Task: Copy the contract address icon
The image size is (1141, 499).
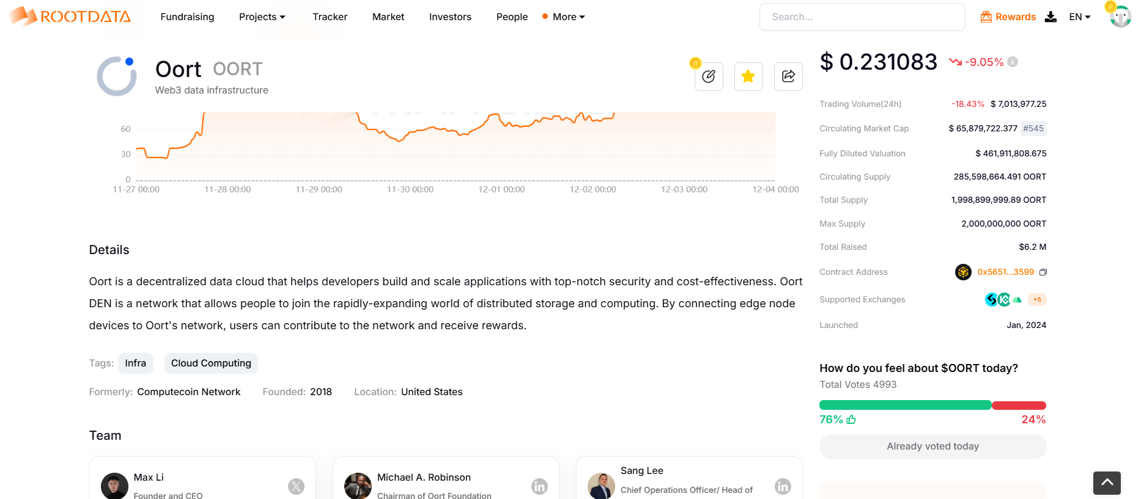Action: coord(1043,272)
